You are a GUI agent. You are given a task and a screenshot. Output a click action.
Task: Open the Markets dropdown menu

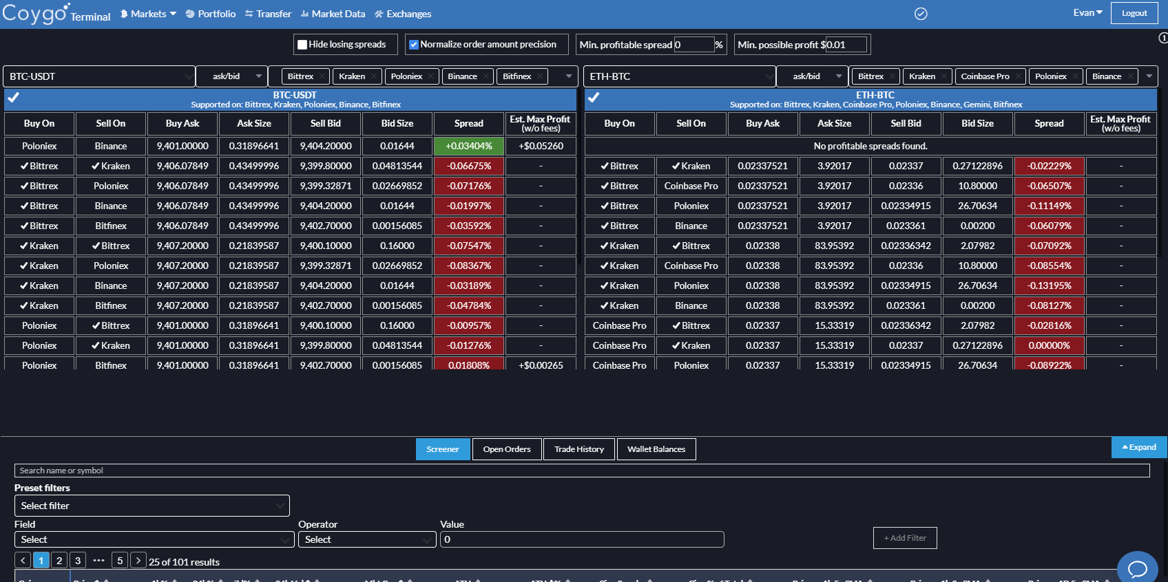pyautogui.click(x=148, y=14)
